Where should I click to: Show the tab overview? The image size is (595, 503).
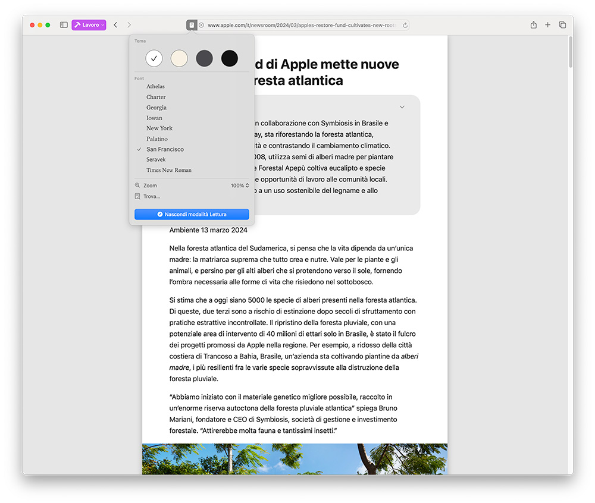click(x=562, y=24)
